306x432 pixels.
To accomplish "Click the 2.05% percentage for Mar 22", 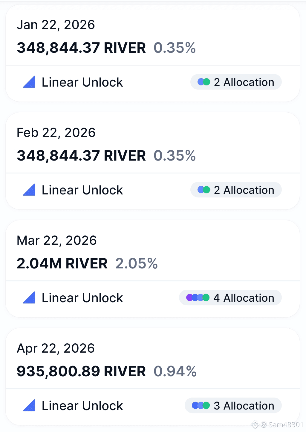I will 137,264.
